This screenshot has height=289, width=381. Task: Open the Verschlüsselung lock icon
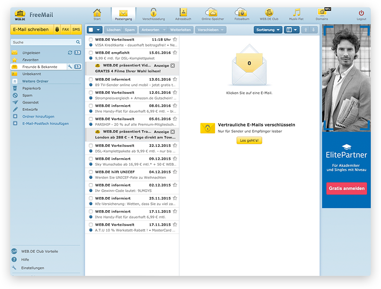pos(153,13)
